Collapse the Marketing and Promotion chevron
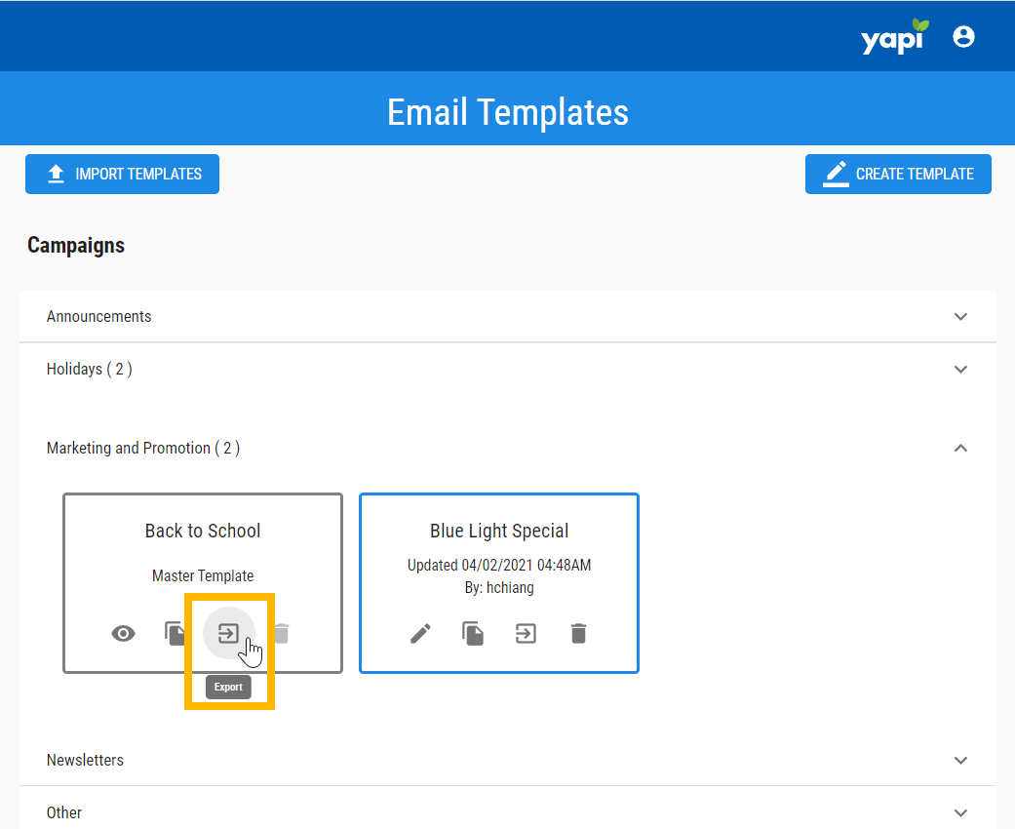This screenshot has width=1015, height=829. [x=960, y=449]
